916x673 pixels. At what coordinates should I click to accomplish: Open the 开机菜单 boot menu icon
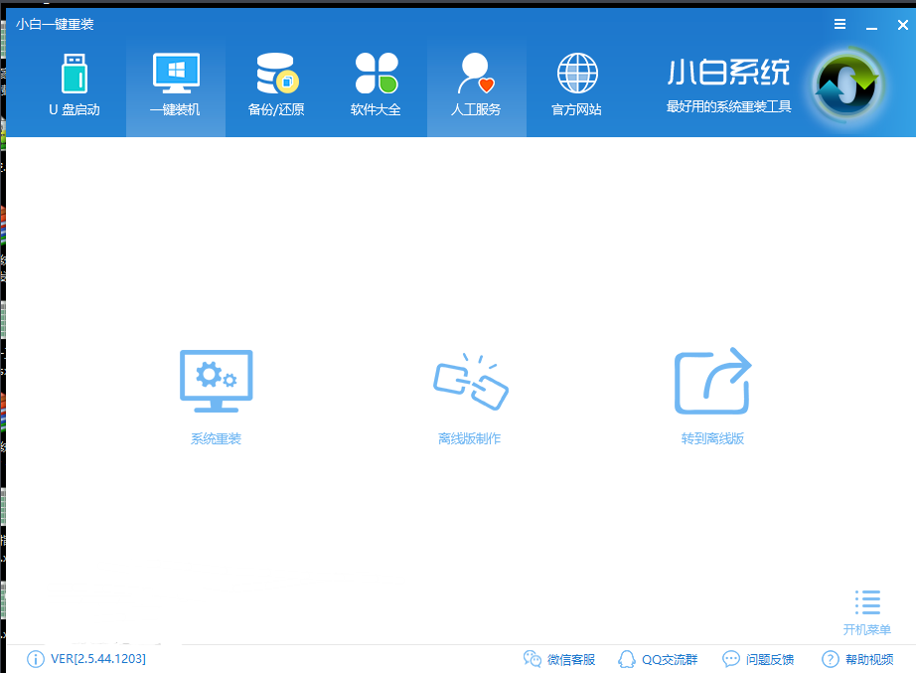(x=865, y=600)
